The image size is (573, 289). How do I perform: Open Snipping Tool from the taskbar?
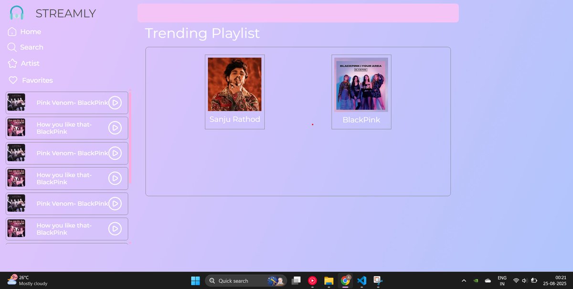[x=378, y=280]
